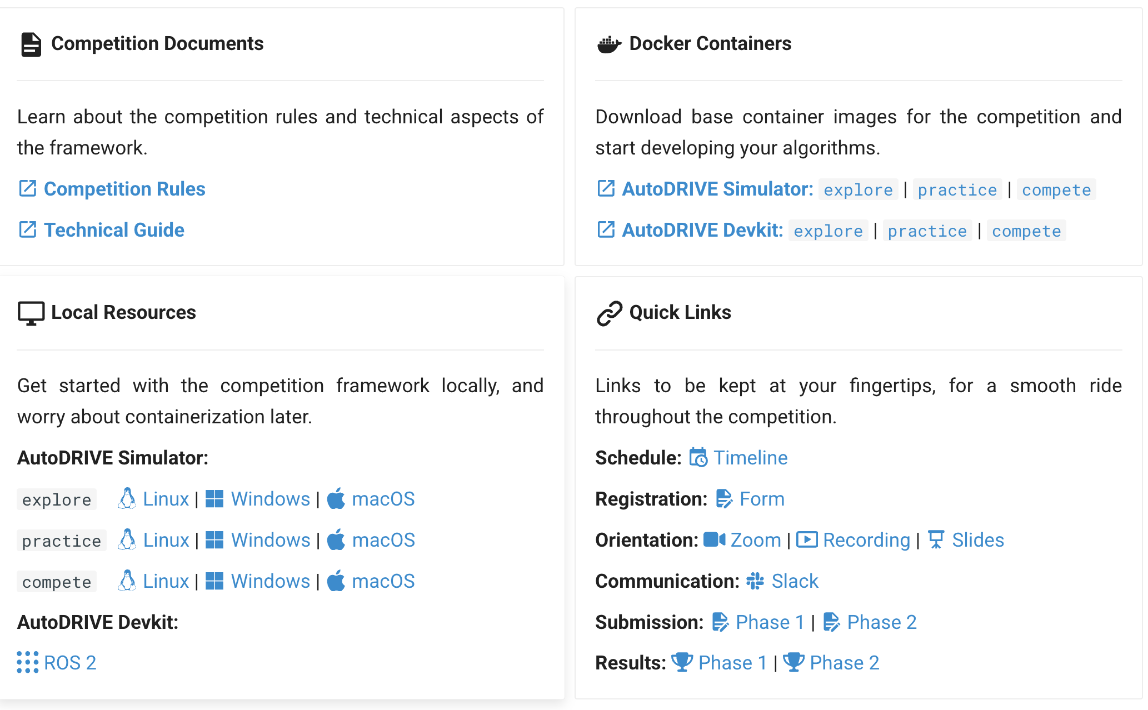
Task: Click the Timeline calendar icon
Action: click(x=698, y=458)
